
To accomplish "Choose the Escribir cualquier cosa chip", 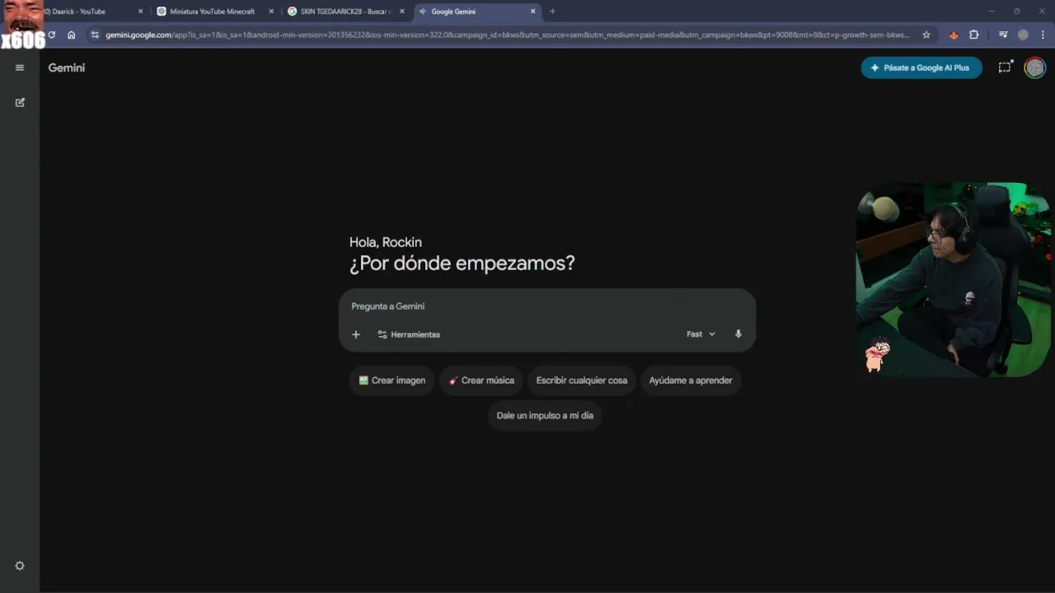I will pos(582,381).
